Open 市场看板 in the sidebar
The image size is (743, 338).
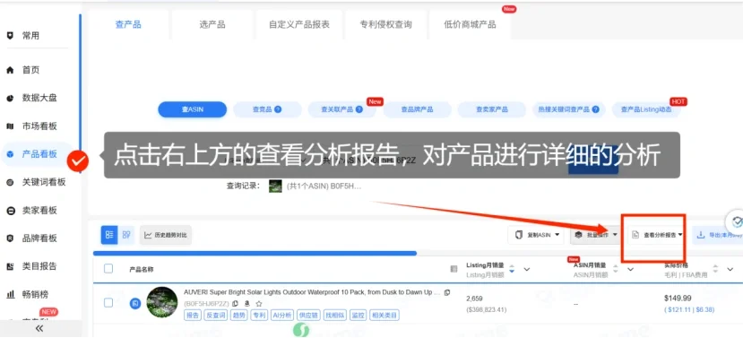pyautogui.click(x=39, y=126)
